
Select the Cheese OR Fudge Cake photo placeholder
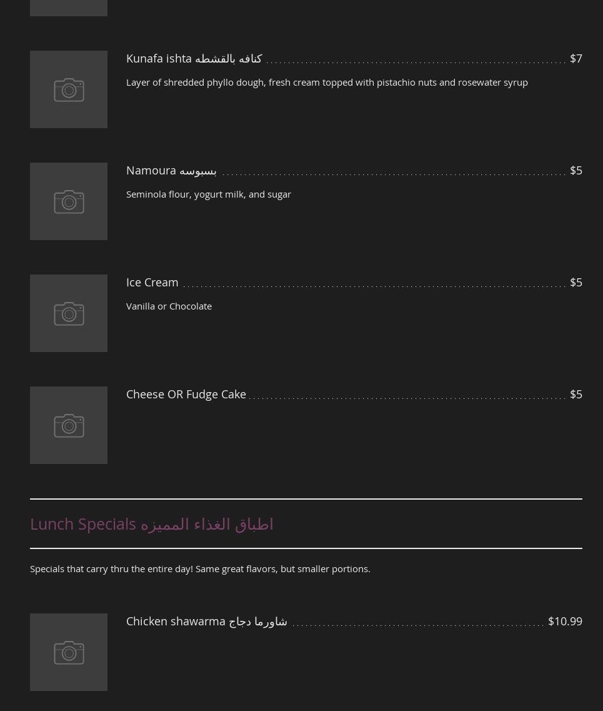point(69,425)
